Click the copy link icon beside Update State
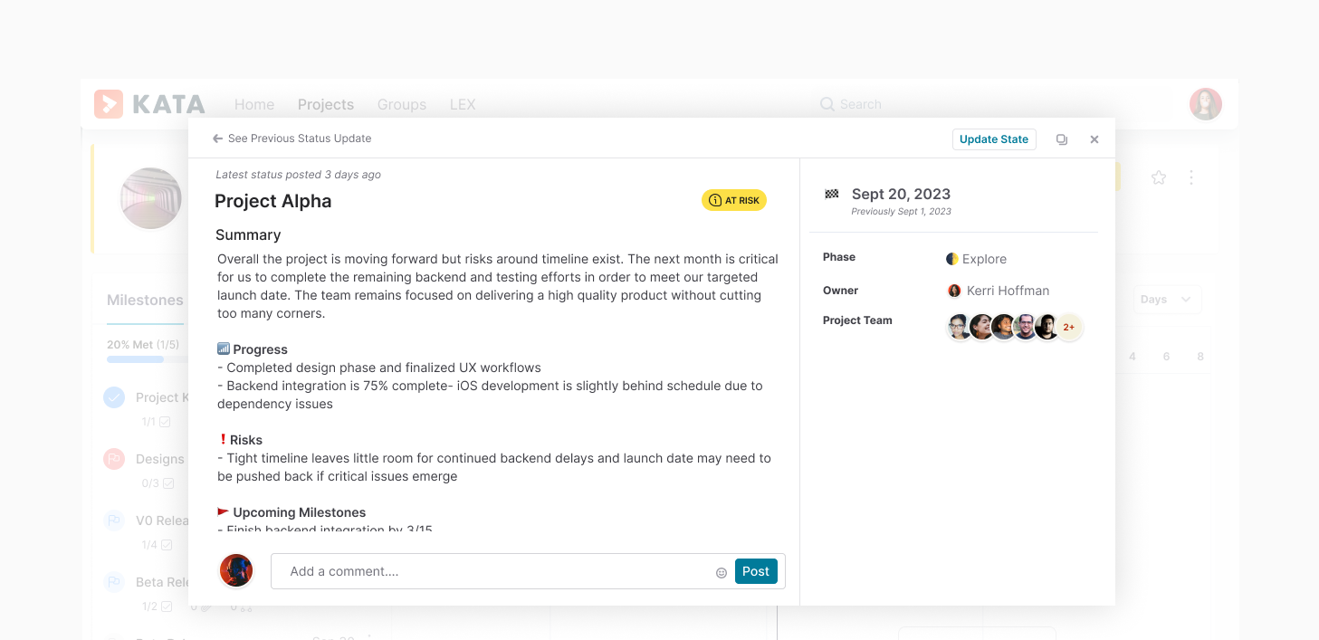 (x=1061, y=139)
